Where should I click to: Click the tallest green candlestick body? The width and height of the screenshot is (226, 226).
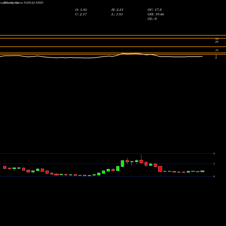click(122, 164)
